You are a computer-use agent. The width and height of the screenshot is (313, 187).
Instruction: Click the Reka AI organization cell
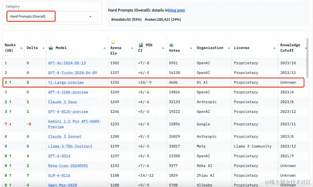pyautogui.click(x=204, y=166)
